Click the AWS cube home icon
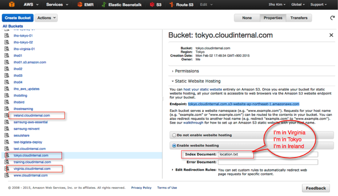338x196 pixels. click(12, 4)
